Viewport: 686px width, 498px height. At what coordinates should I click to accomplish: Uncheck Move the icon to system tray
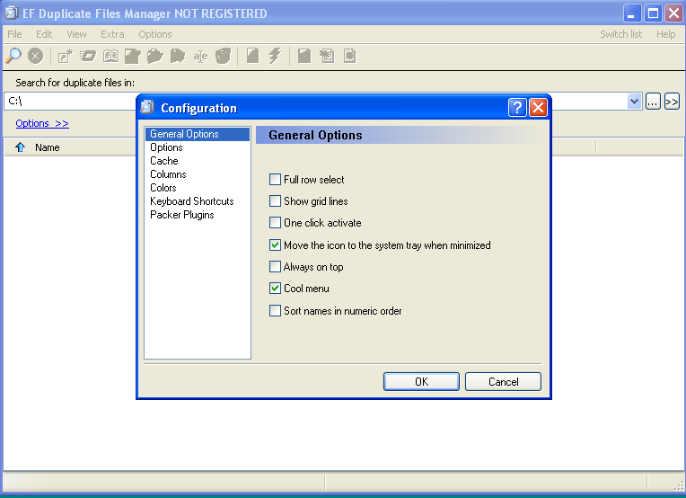pos(275,245)
